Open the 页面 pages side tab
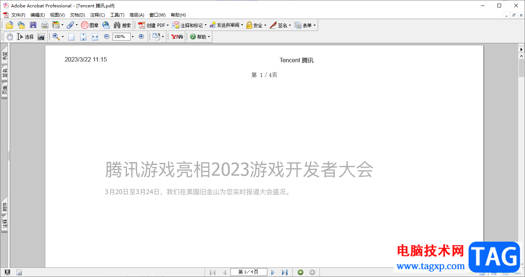The height and width of the screenshot is (277, 525). click(4, 91)
